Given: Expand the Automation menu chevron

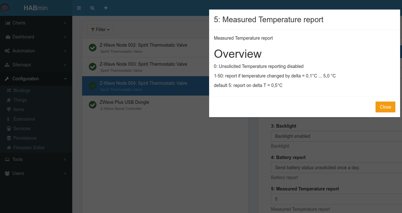Looking at the screenshot, I should [65, 51].
